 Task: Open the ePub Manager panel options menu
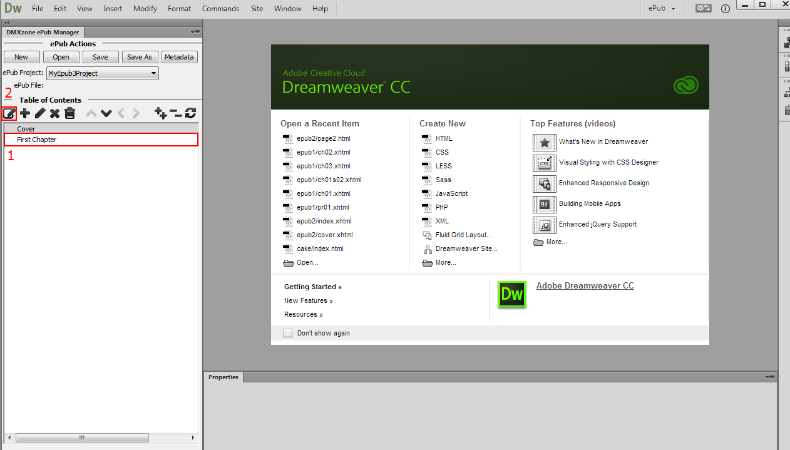pos(196,32)
